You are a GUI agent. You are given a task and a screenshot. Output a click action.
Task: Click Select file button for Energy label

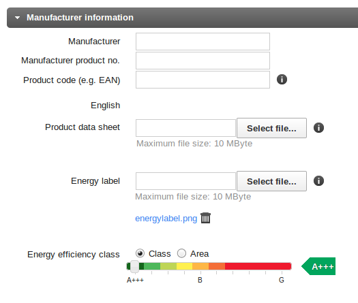(x=271, y=181)
